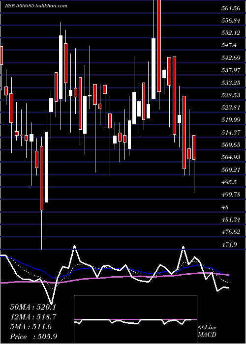
Task: Select the 556.84 price axis label
Action: pyautogui.click(x=231, y=21)
